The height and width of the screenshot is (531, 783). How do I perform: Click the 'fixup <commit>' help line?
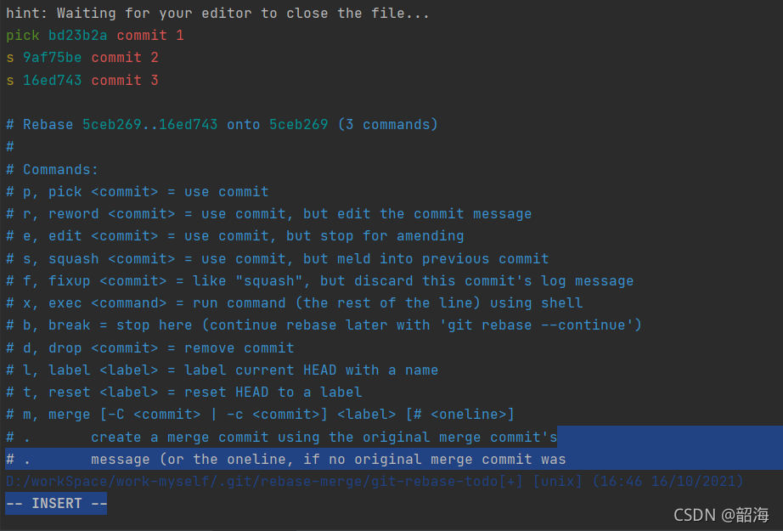point(319,281)
